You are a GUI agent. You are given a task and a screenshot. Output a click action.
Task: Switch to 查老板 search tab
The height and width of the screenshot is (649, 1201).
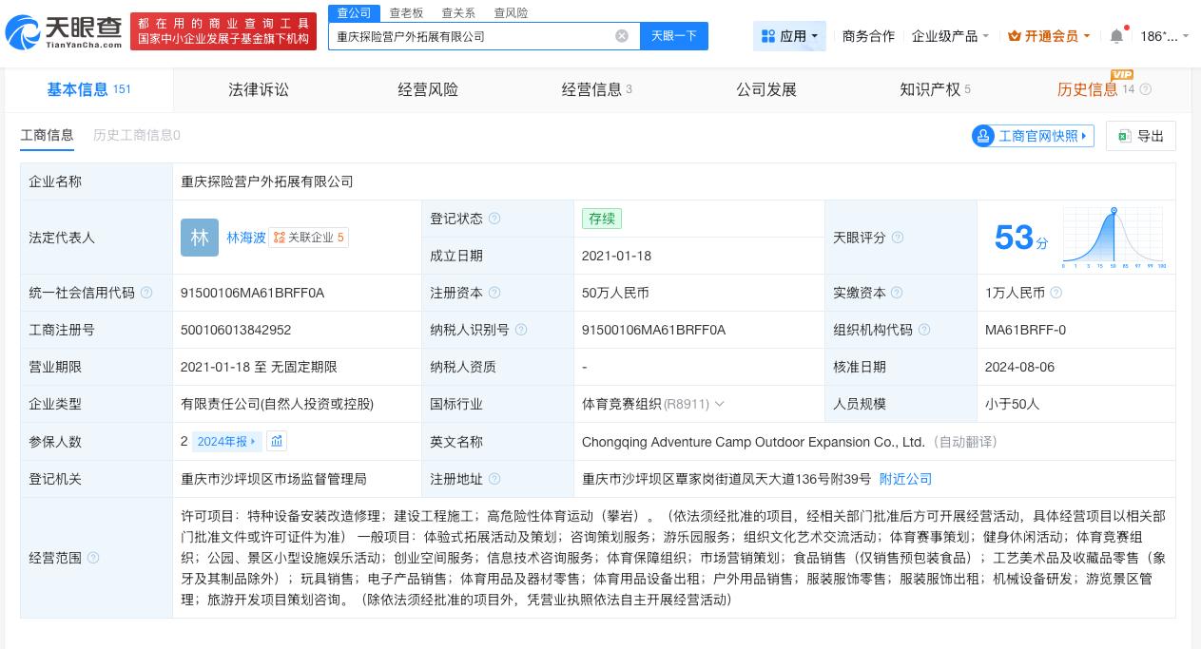coord(406,12)
